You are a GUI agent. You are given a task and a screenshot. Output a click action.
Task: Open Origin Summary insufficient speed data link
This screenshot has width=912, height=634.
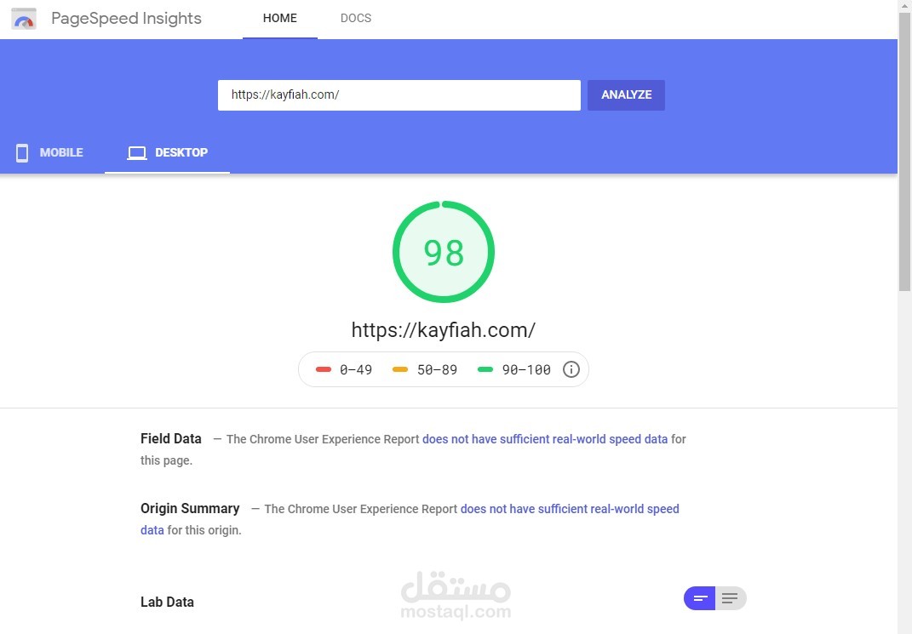pos(570,509)
